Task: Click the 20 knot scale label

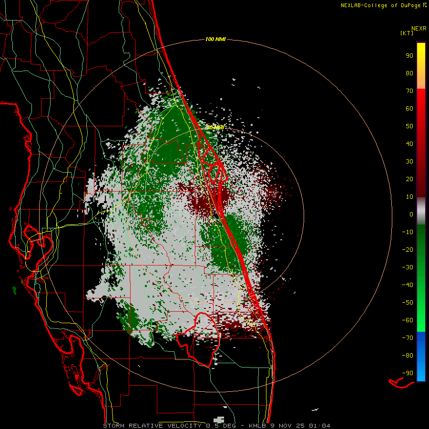Action: pos(409,179)
